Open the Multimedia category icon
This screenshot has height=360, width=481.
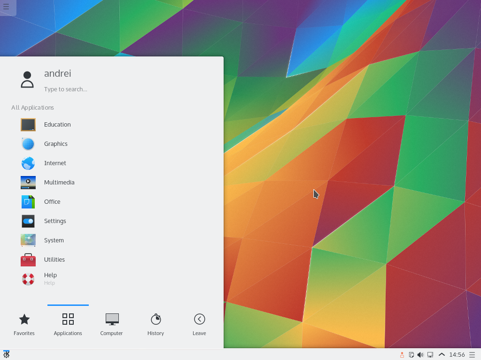tap(28, 182)
